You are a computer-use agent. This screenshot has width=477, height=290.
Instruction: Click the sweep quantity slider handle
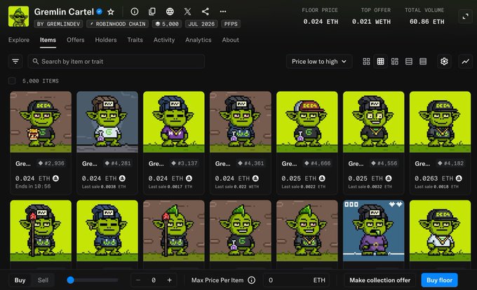coord(71,280)
